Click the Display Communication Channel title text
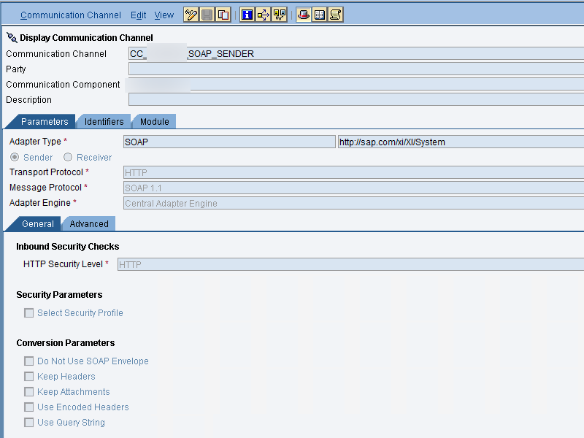Screen dimensions: 584x438 86,38
